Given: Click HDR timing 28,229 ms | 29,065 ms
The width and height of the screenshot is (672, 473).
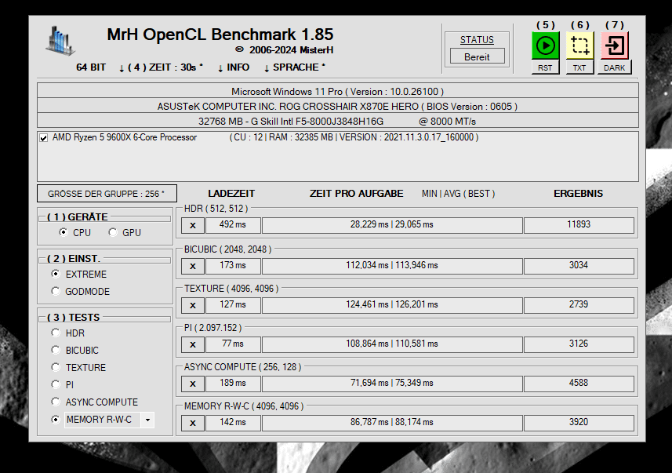Looking at the screenshot, I should [392, 225].
